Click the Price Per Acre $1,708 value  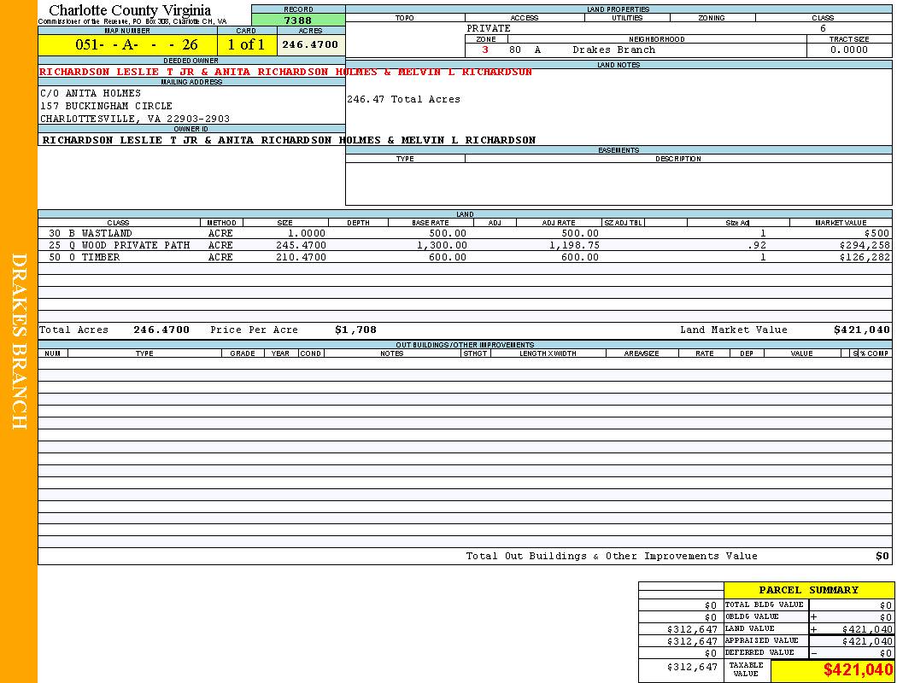355,330
